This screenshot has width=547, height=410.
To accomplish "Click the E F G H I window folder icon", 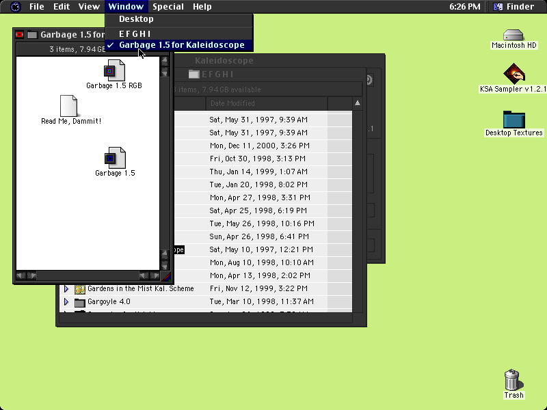I will click(x=194, y=74).
